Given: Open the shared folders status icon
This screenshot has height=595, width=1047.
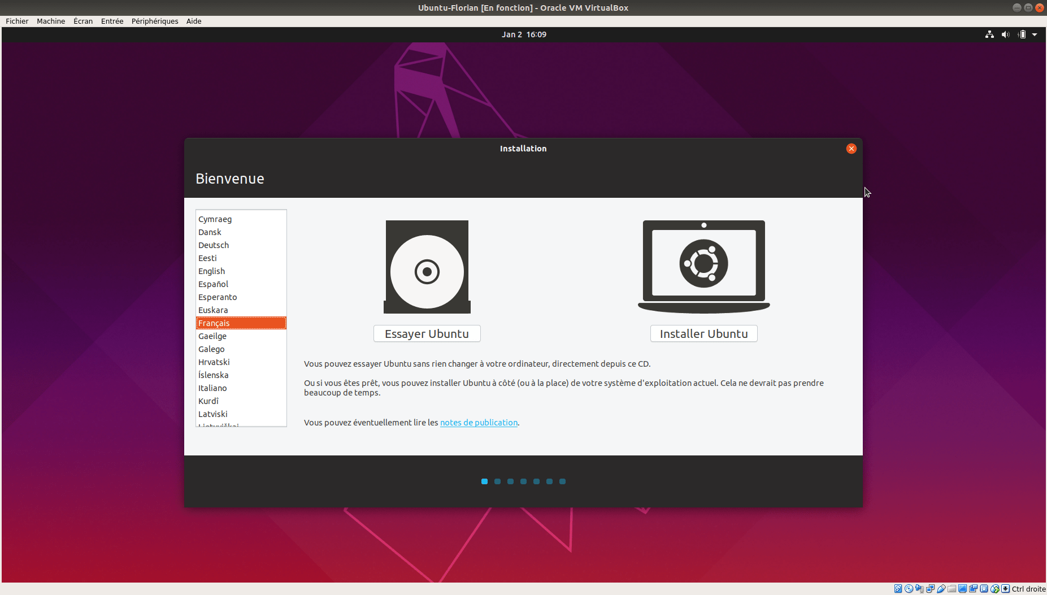Looking at the screenshot, I should coord(952,589).
